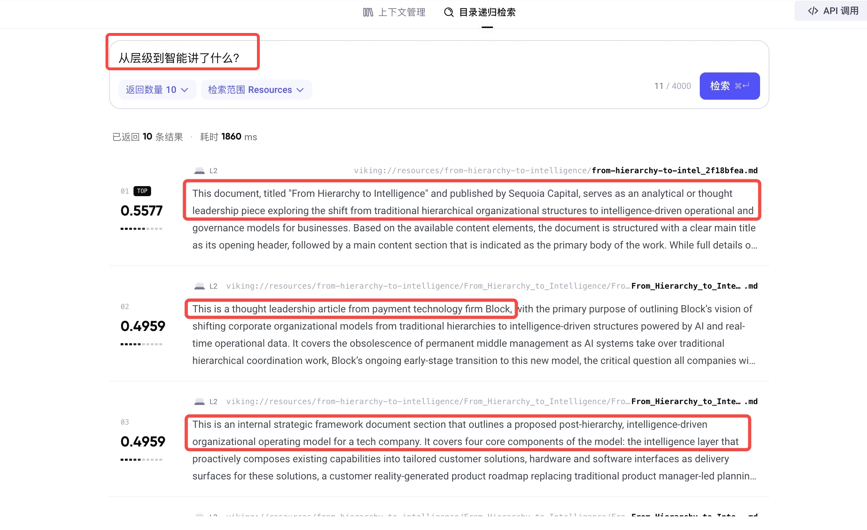Open result path from-hierarchy-to-intel_2f18bfea.md
The height and width of the screenshot is (530, 867).
(556, 171)
